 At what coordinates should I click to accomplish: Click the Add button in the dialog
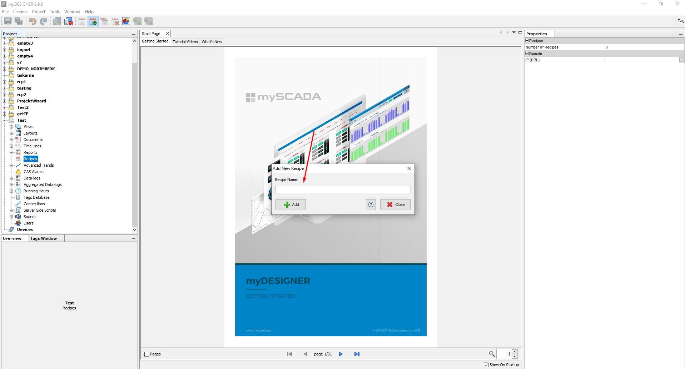pos(291,204)
